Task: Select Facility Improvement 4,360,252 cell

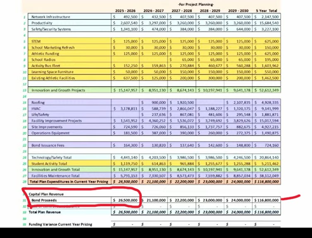Action: tap(154, 121)
